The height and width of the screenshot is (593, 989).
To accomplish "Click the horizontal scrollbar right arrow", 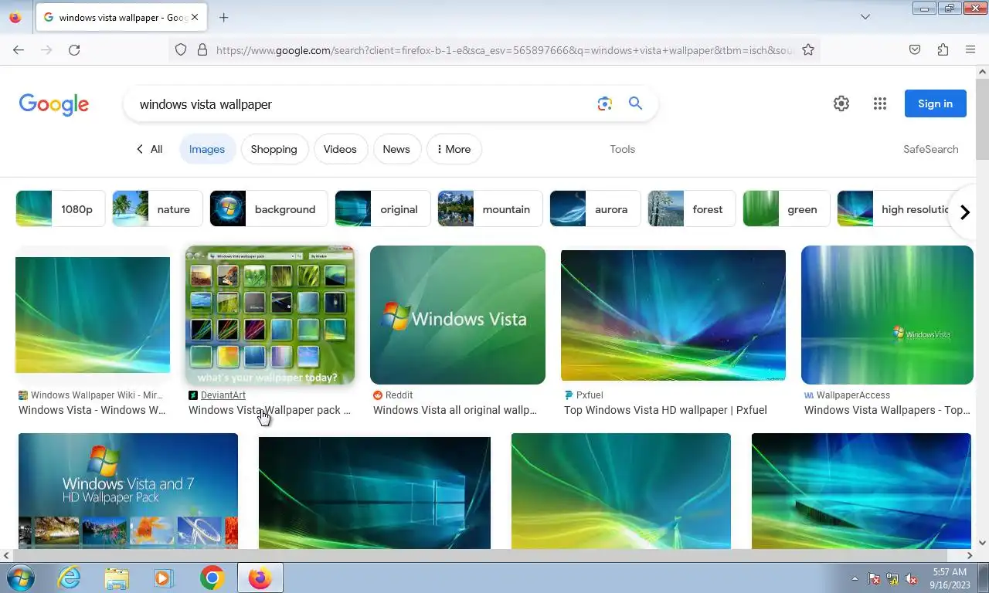I will pos(970,555).
